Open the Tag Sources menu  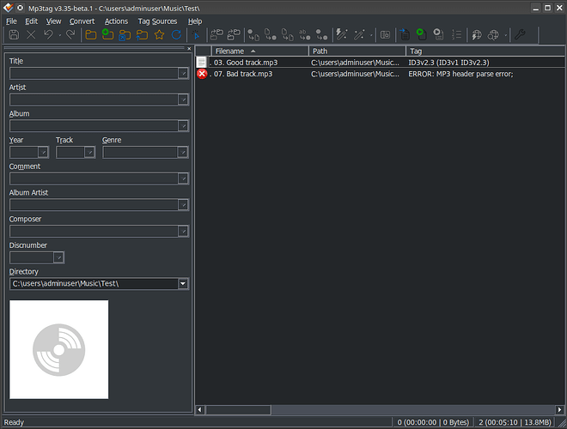click(x=158, y=21)
